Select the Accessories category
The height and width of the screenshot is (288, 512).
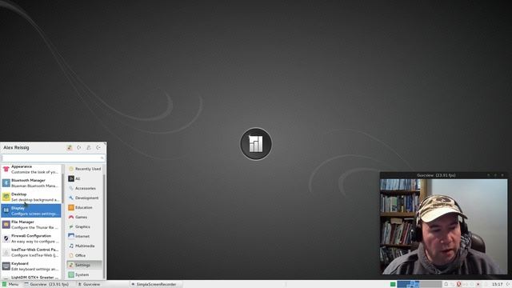[85, 188]
